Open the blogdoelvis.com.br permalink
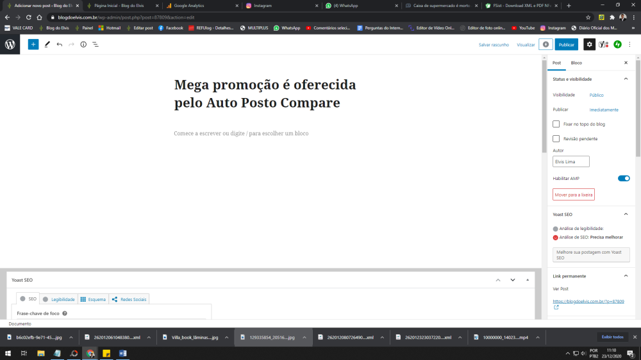641x360 pixels. click(588, 302)
